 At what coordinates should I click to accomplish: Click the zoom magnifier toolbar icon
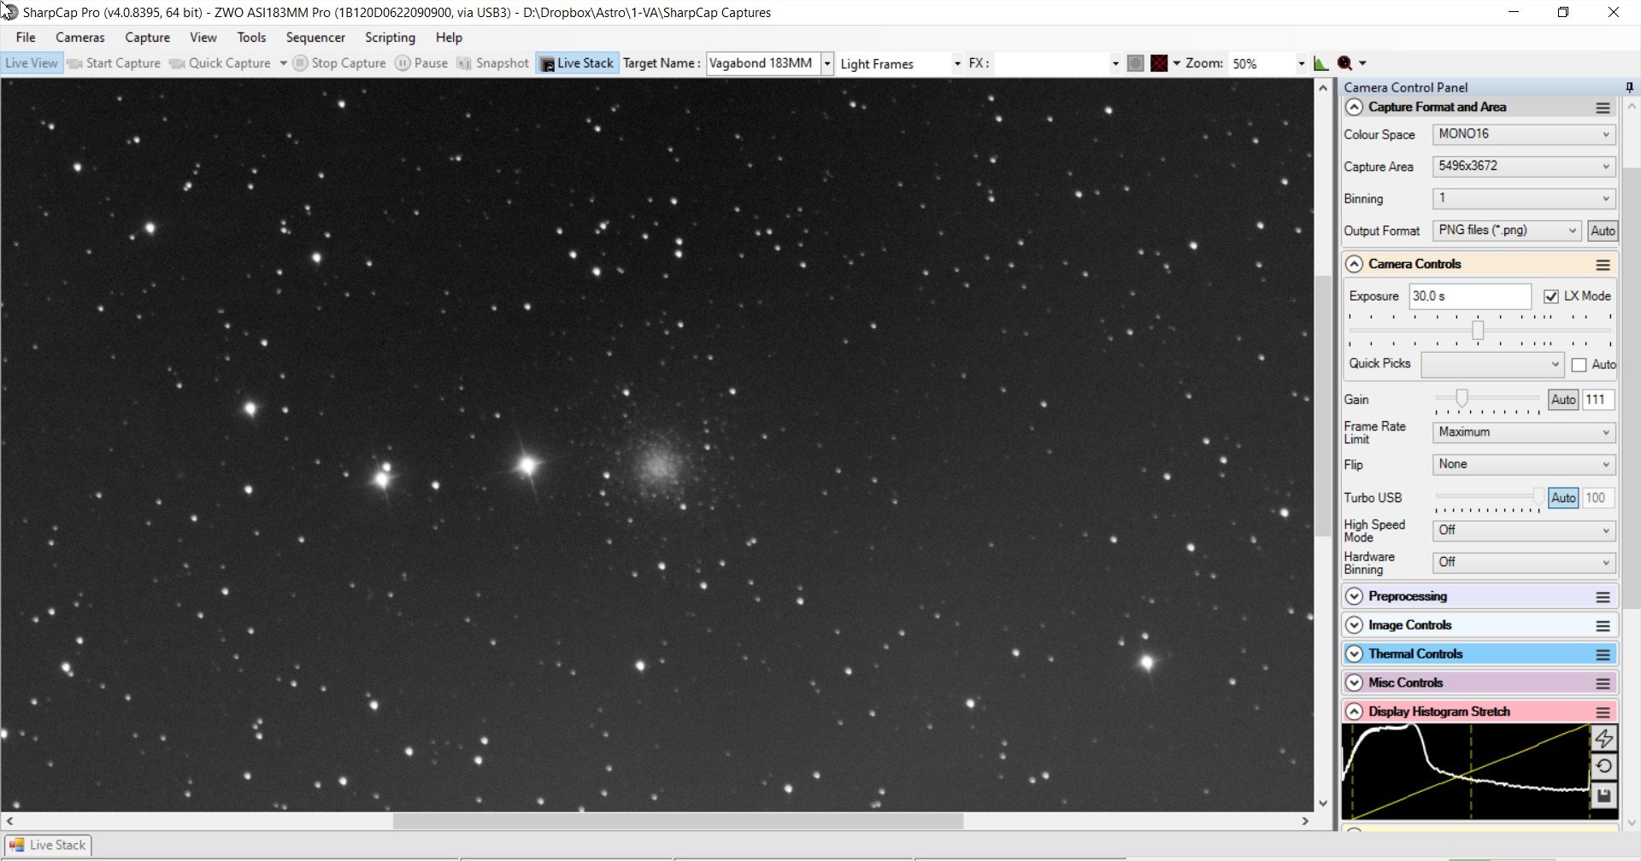1344,63
